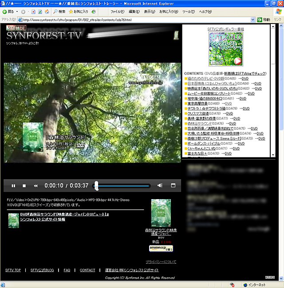Click the SF Trailer program thumbnail
This screenshot has width=284, height=288.
226,49
